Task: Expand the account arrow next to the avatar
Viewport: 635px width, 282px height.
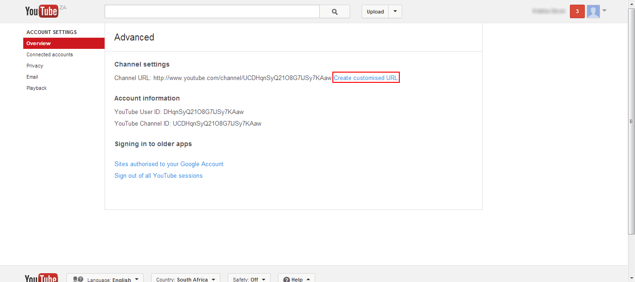Action: [x=604, y=11]
